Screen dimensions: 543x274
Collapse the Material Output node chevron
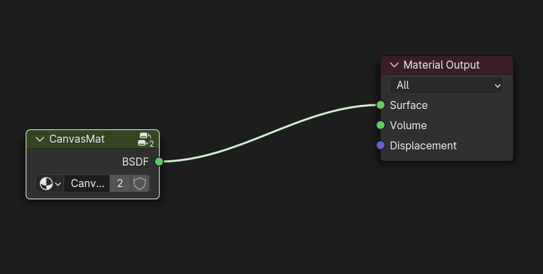tap(394, 65)
